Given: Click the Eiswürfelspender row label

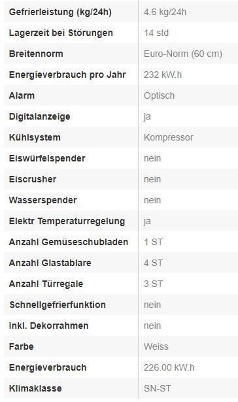Looking at the screenshot, I should [47, 158].
